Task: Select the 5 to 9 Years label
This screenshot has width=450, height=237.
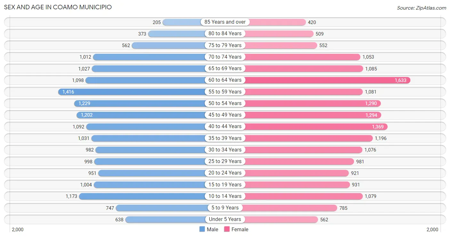Action: [x=225, y=208]
